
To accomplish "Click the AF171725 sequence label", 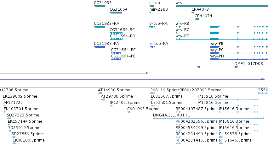I will (x=13, y=103).
